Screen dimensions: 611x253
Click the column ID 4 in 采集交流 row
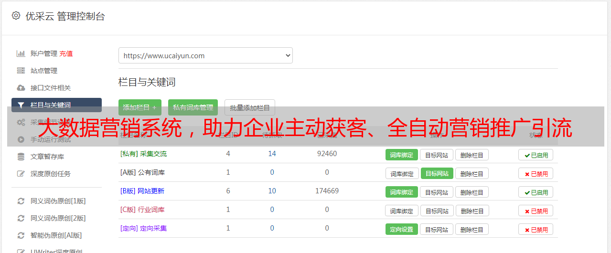coord(228,154)
